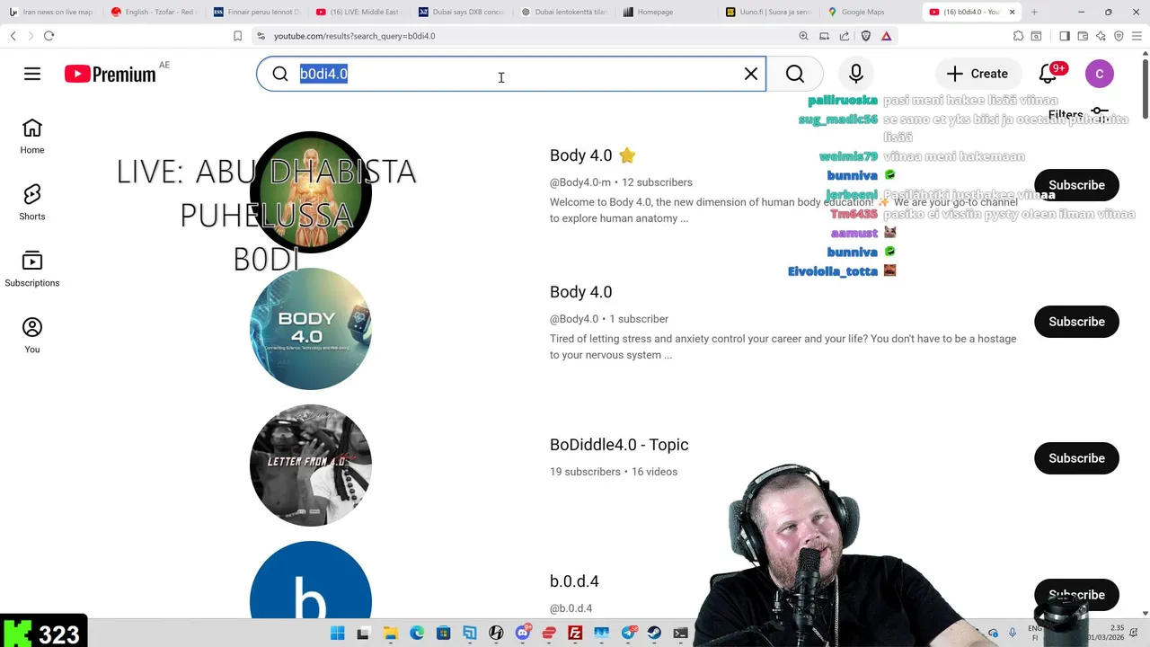Open File Explorer from the taskbar
The image size is (1150, 647).
tap(390, 634)
